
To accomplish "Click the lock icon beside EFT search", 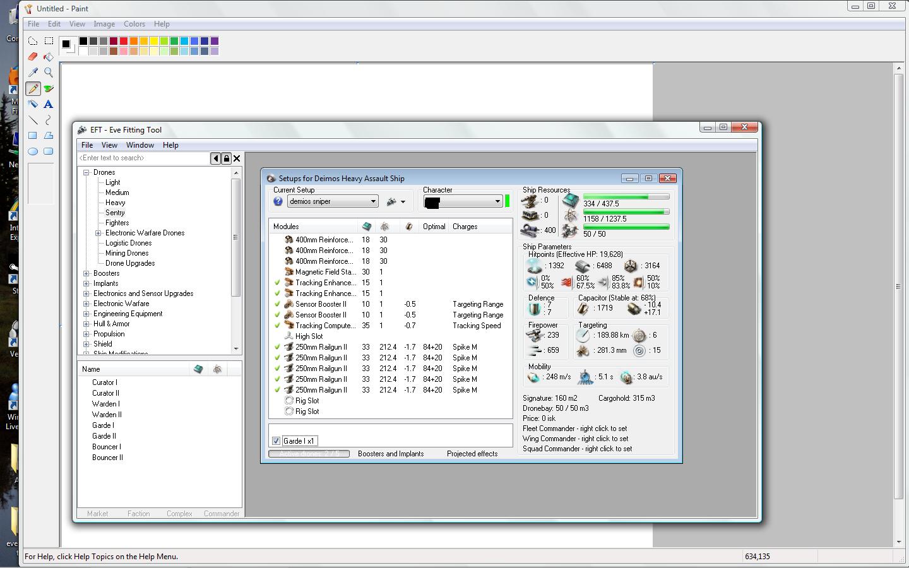I will (x=227, y=158).
